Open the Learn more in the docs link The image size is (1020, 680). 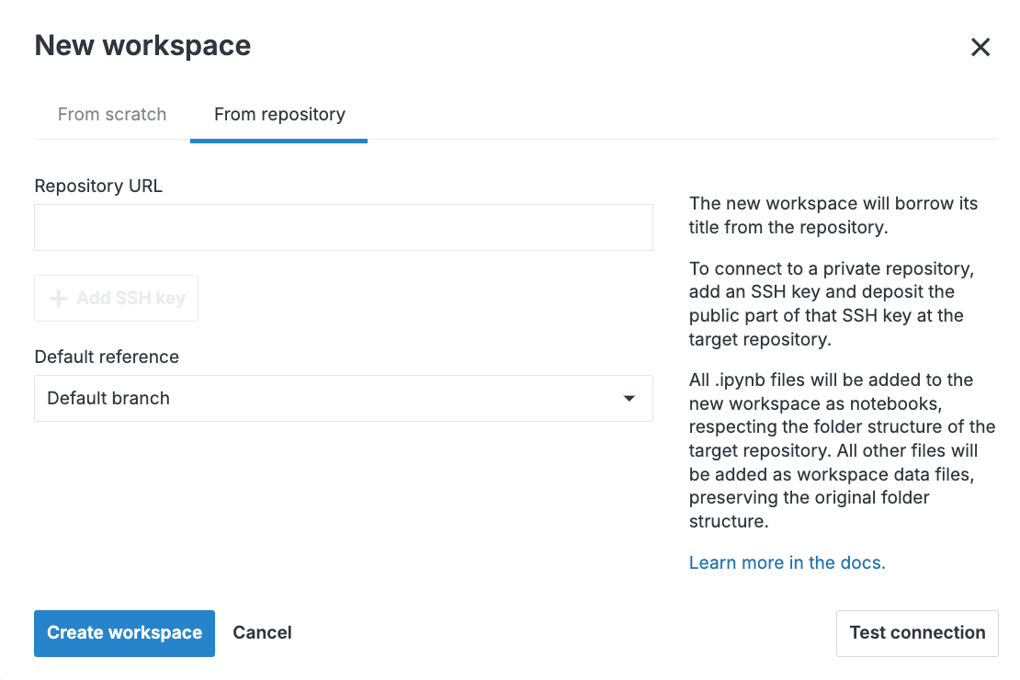pos(787,561)
